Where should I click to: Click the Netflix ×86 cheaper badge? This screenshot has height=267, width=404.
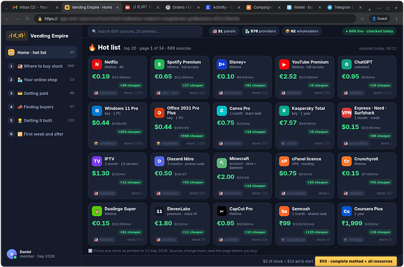131,85
